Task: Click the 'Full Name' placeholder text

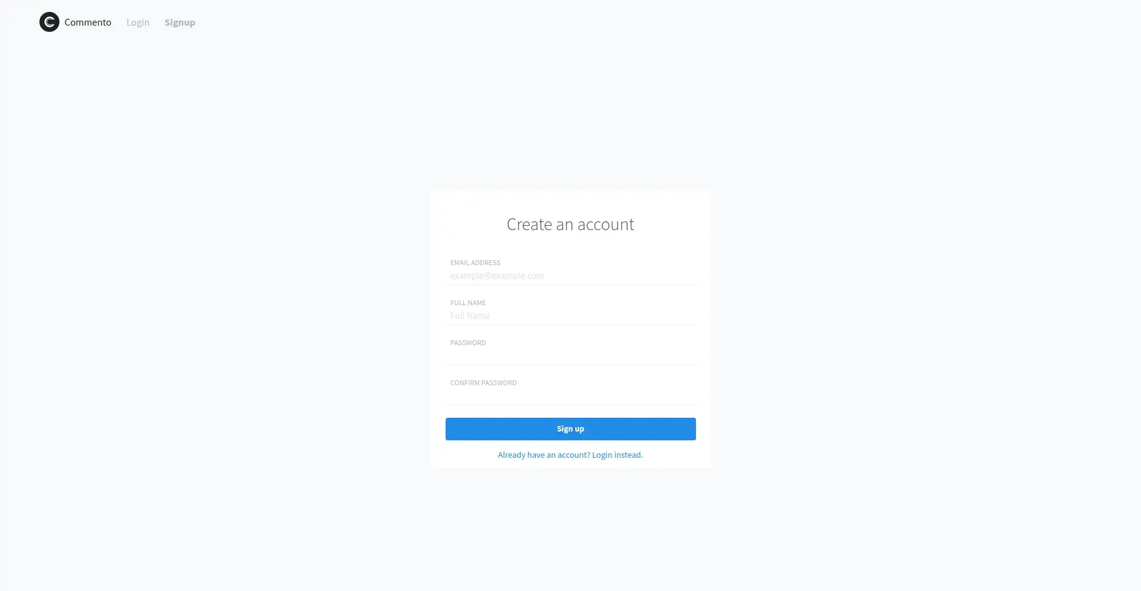Action: (470, 316)
